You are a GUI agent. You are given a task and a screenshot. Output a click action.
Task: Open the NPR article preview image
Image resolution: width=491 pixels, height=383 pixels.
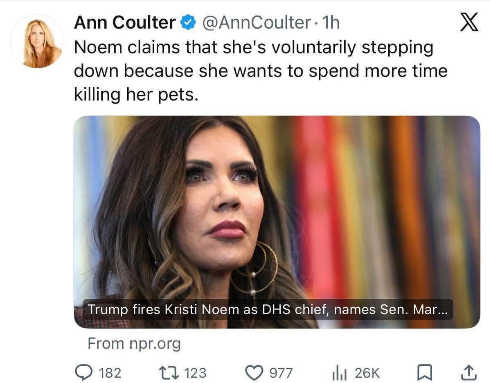(x=277, y=205)
